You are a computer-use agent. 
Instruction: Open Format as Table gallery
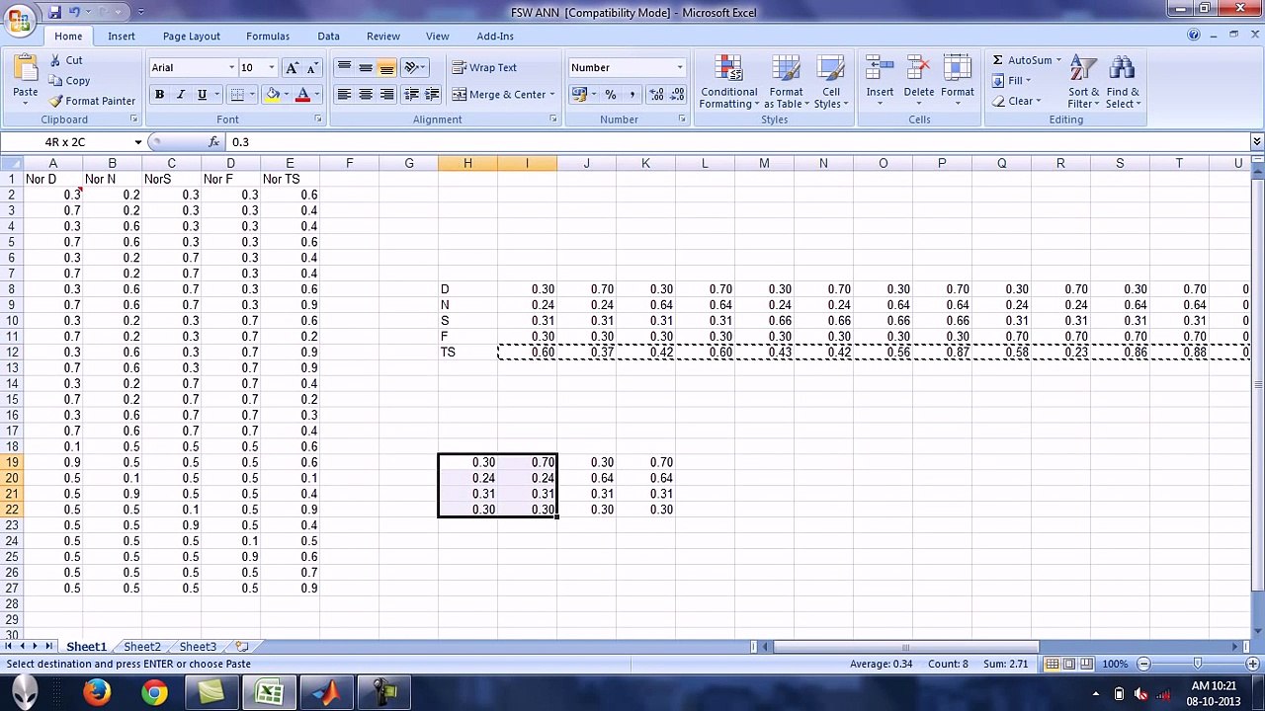click(787, 83)
